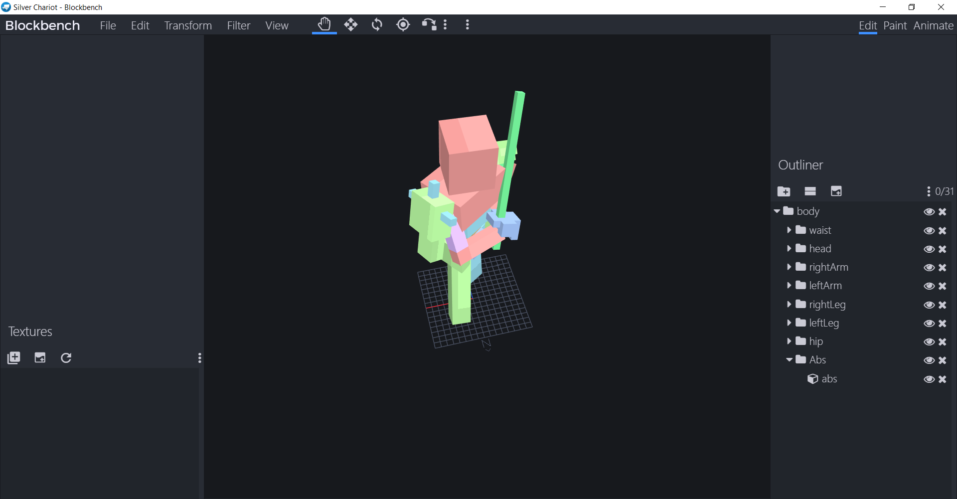Screen dimensions: 957x499
Task: Hide the head group
Action: pos(929,249)
